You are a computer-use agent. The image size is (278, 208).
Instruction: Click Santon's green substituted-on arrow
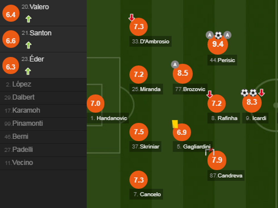[x=28, y=45]
